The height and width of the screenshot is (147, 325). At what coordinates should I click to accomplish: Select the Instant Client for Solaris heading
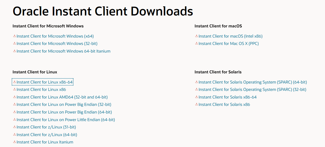tap(218, 72)
